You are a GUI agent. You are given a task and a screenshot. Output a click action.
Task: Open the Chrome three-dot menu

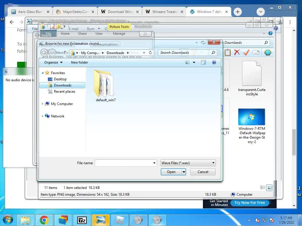290,22
